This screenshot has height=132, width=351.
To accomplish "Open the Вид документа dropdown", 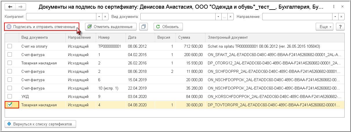I will pos(218,17).
